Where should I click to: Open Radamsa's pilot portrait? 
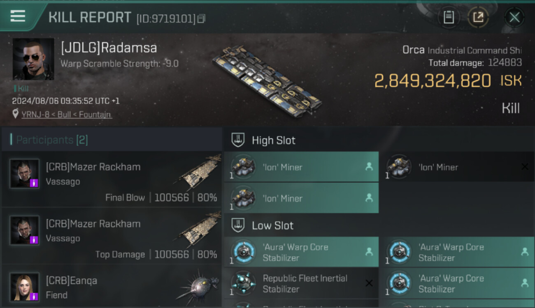click(33, 59)
